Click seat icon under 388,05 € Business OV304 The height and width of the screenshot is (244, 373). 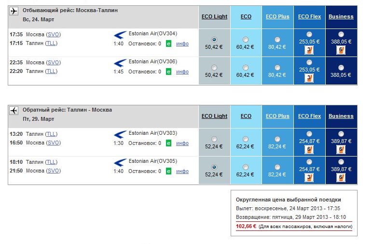coord(341,50)
